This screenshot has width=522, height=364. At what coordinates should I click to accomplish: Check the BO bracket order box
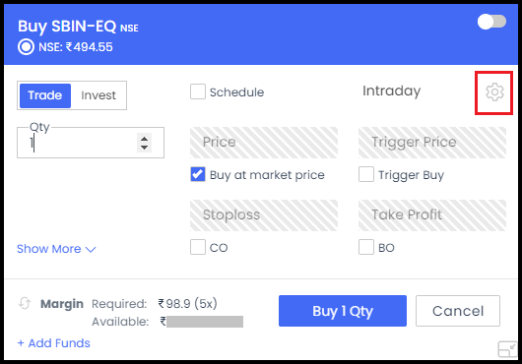point(366,247)
